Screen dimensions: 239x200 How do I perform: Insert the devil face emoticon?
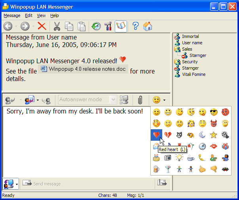[x=214, y=123]
